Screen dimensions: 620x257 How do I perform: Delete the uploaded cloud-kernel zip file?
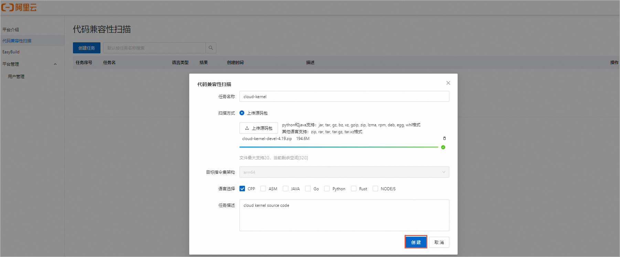click(444, 138)
